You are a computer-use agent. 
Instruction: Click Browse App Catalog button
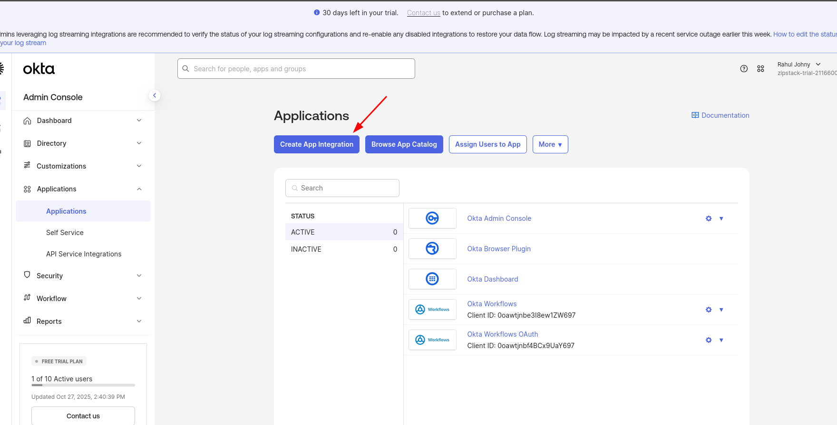pyautogui.click(x=404, y=144)
